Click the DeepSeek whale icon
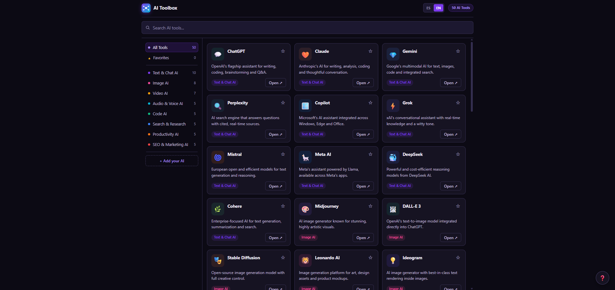615x290 pixels. point(393,157)
